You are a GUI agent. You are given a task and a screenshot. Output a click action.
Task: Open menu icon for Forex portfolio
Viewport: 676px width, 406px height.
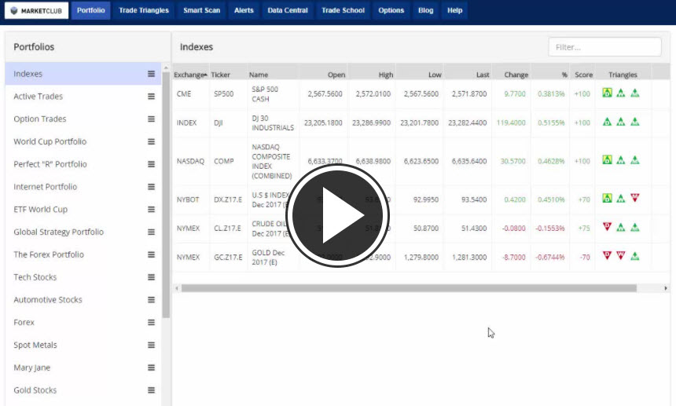coord(152,323)
